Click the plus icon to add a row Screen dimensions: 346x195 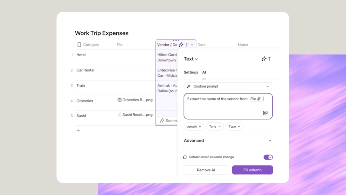coord(78,131)
